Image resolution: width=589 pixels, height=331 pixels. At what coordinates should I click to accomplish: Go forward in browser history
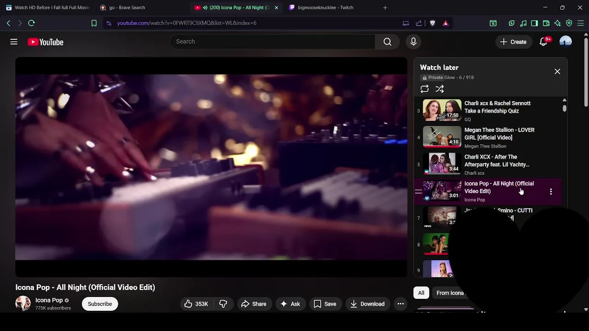click(x=20, y=23)
